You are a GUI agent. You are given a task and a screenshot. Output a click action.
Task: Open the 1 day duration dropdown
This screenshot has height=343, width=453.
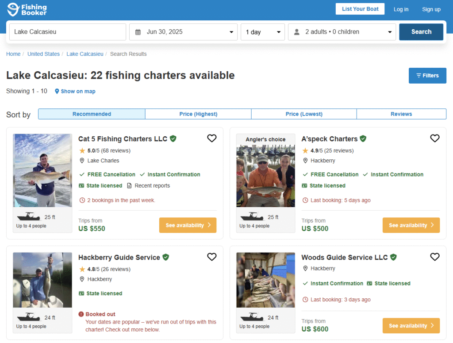pos(263,32)
